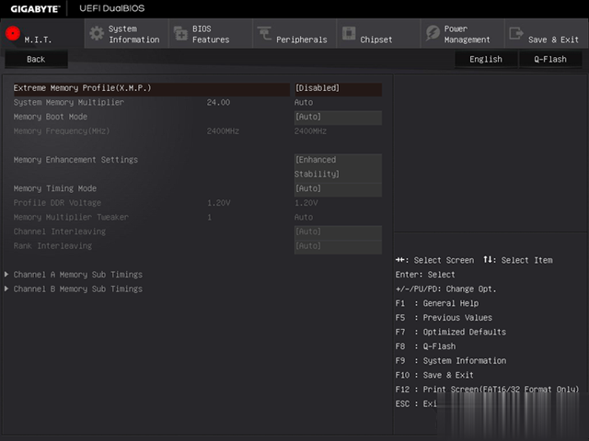Select Memory Enhancement Settings label
This screenshot has height=441, width=589.
coord(75,160)
